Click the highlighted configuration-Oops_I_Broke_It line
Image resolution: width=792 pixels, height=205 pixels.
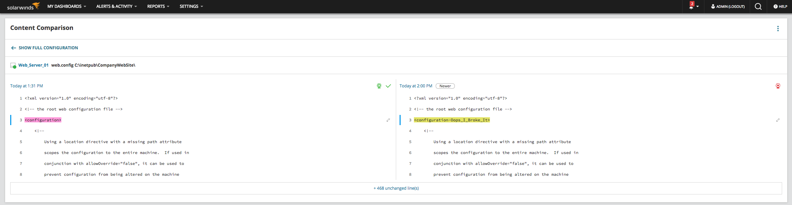coord(452,120)
